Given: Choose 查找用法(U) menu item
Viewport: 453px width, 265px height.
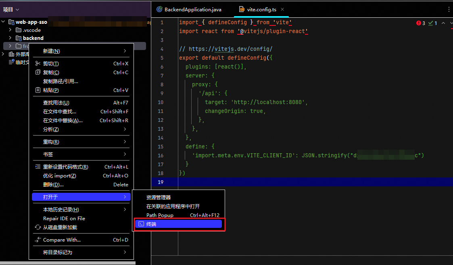Looking at the screenshot, I should [81, 102].
